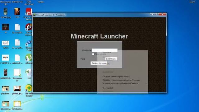Screen dimensions: 199x112
Task: Select the yellow-bordered window icon at bottom
Action: coord(17,104)
